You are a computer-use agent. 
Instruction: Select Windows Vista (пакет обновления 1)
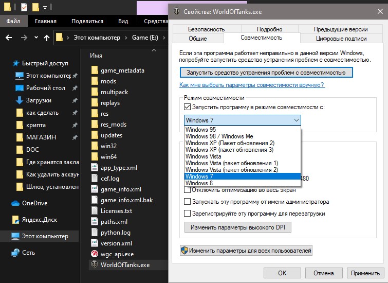[243, 163]
